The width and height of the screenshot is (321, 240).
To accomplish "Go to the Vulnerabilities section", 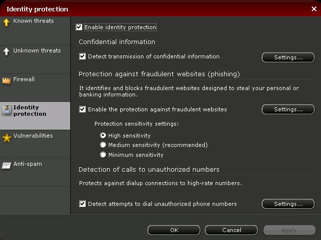I will [x=35, y=144].
